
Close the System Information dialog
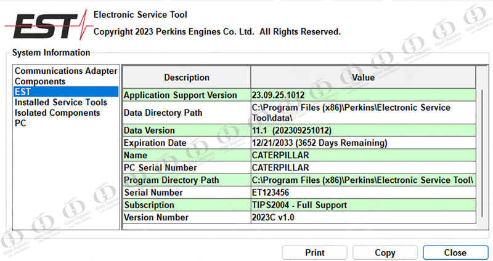(x=455, y=252)
